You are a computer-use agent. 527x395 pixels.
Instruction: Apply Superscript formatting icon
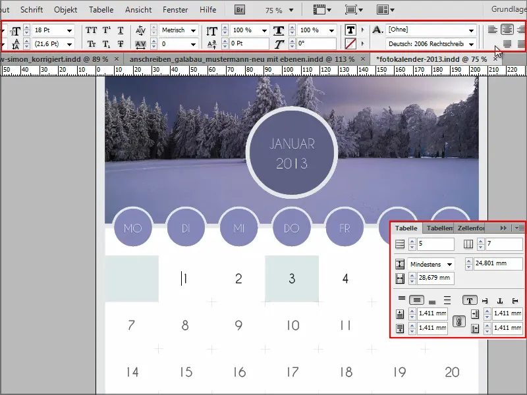click(106, 30)
